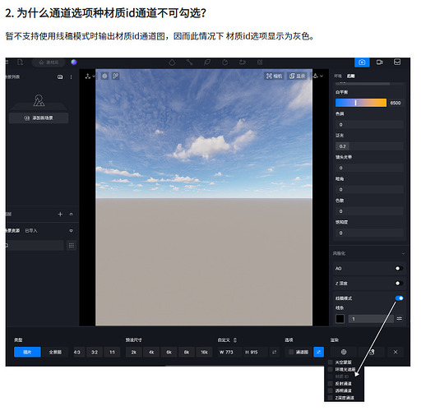Toggle the AO switch
Viewport: 435px width, 411px height.
coord(399,269)
